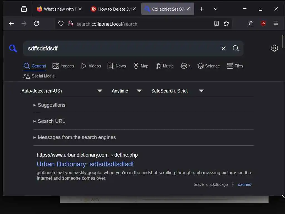
Task: Reload the current page
Action: [36, 23]
